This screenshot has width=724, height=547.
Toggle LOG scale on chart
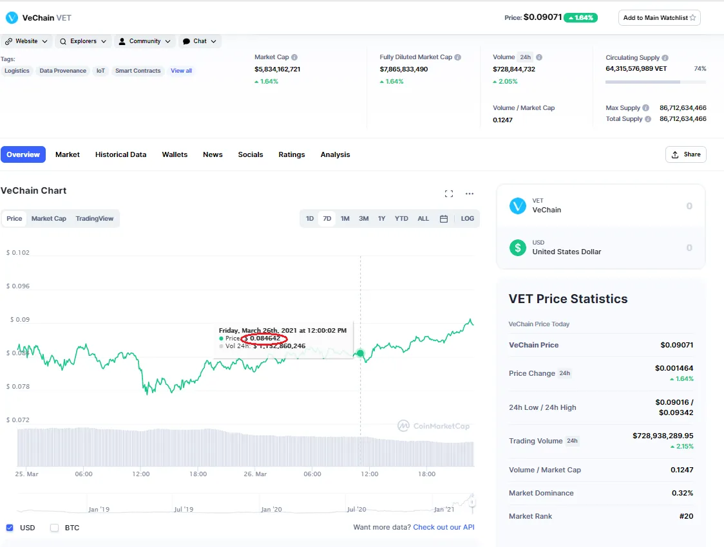point(467,219)
